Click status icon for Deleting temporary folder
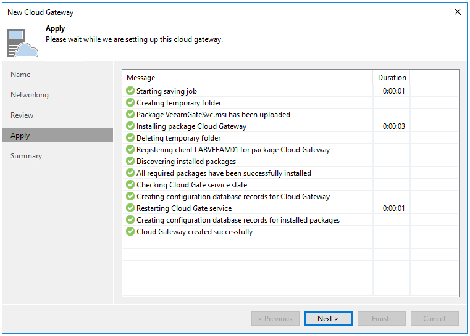Screen dimensions: 470x336 130,138
